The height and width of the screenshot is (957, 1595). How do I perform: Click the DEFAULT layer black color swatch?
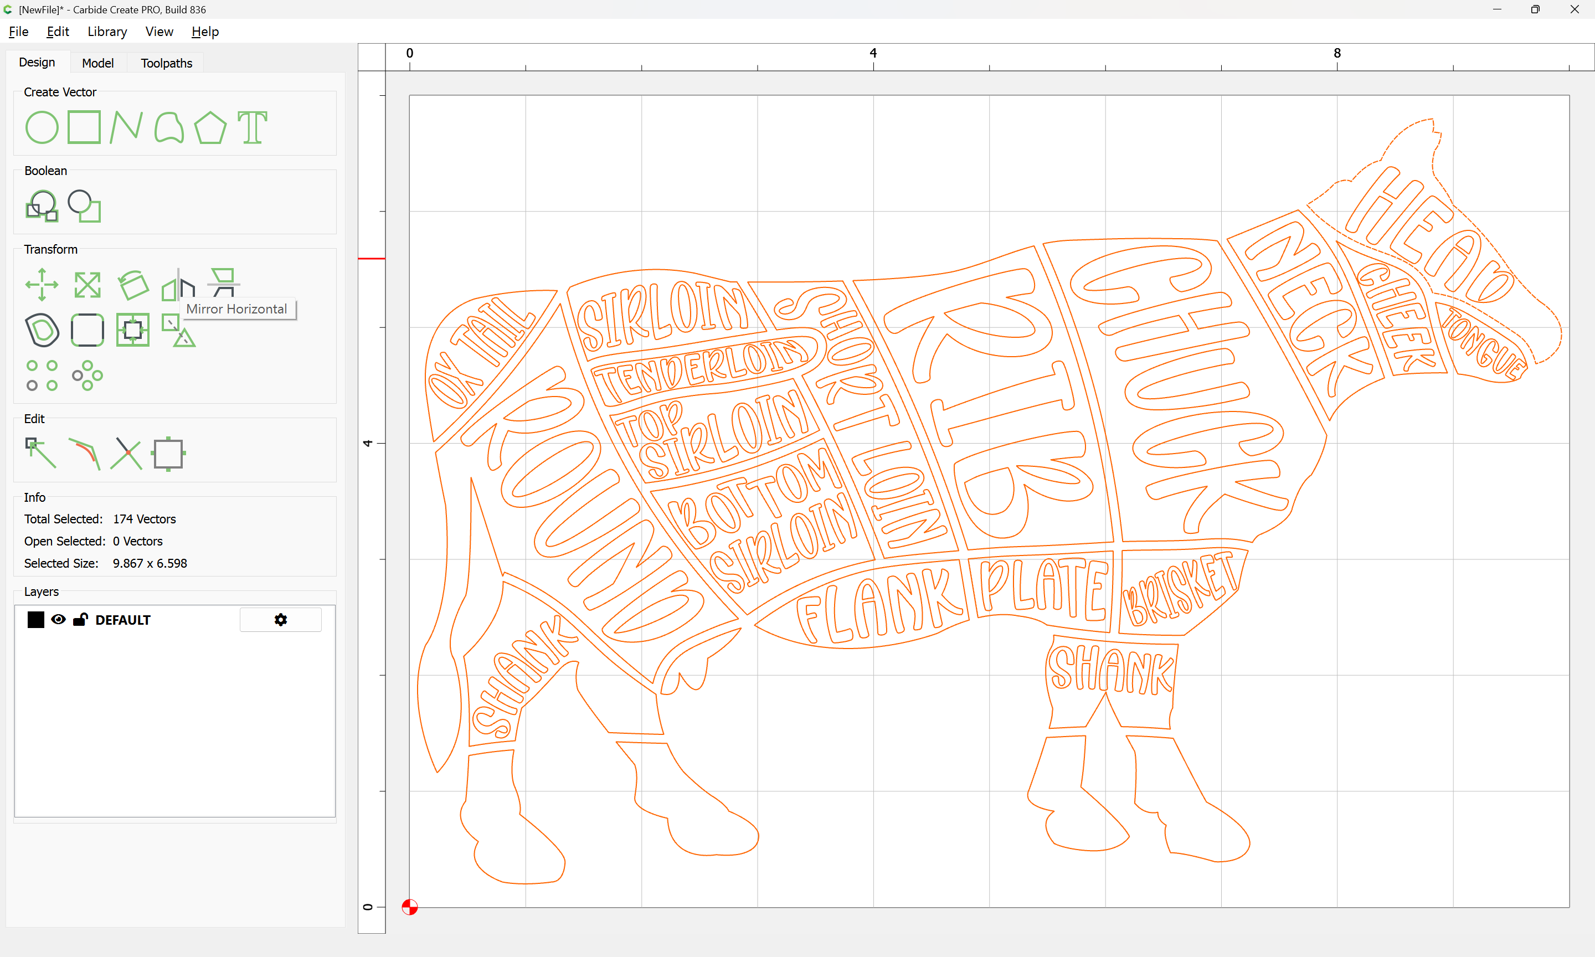[x=36, y=620]
